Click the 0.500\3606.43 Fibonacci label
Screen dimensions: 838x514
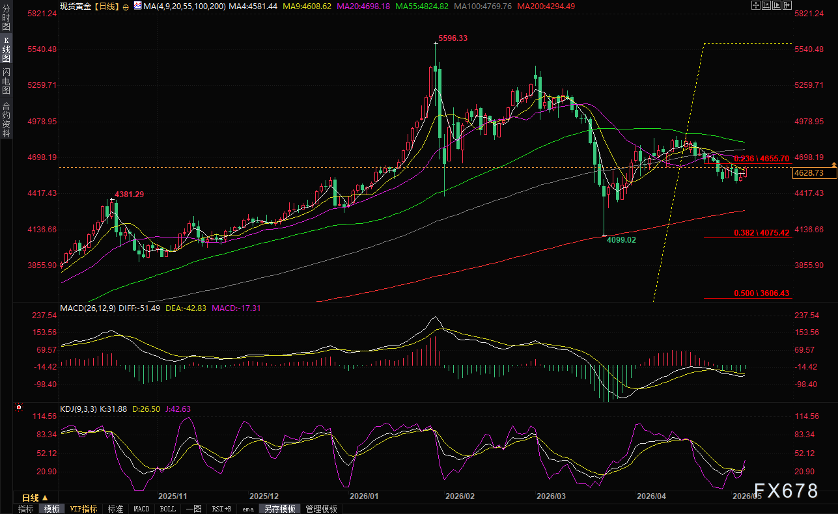tap(761, 293)
